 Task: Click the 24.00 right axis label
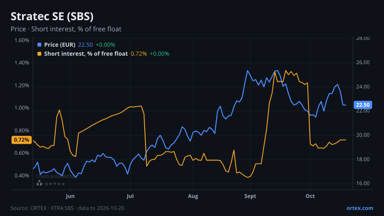pos(363,87)
